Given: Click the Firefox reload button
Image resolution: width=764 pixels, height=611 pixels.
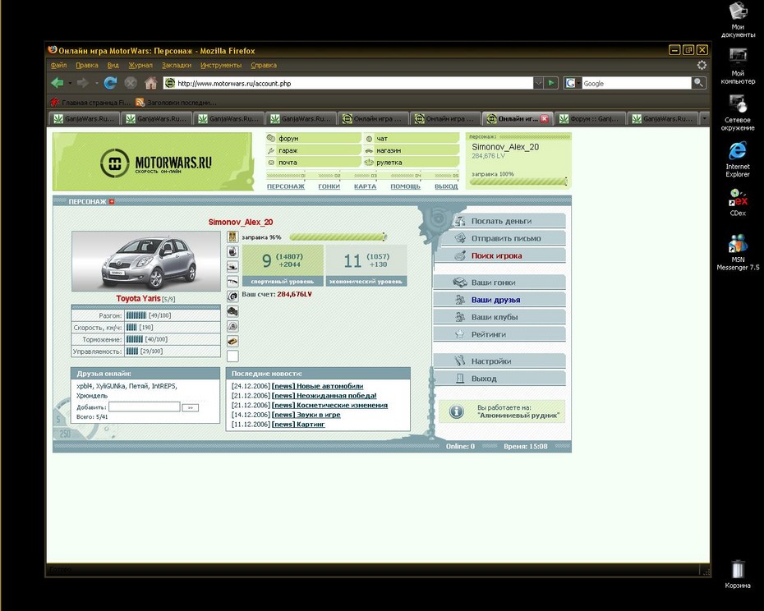Looking at the screenshot, I should (110, 83).
